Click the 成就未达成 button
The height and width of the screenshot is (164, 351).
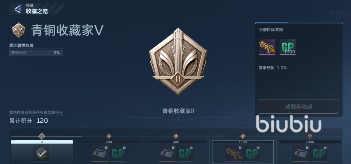tap(299, 107)
